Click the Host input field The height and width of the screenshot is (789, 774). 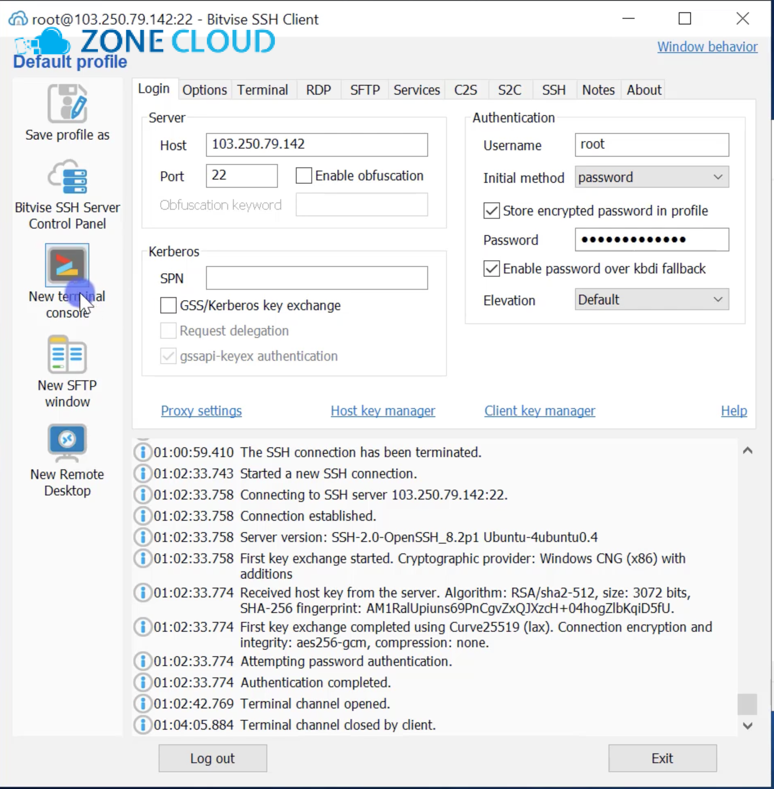tap(317, 145)
